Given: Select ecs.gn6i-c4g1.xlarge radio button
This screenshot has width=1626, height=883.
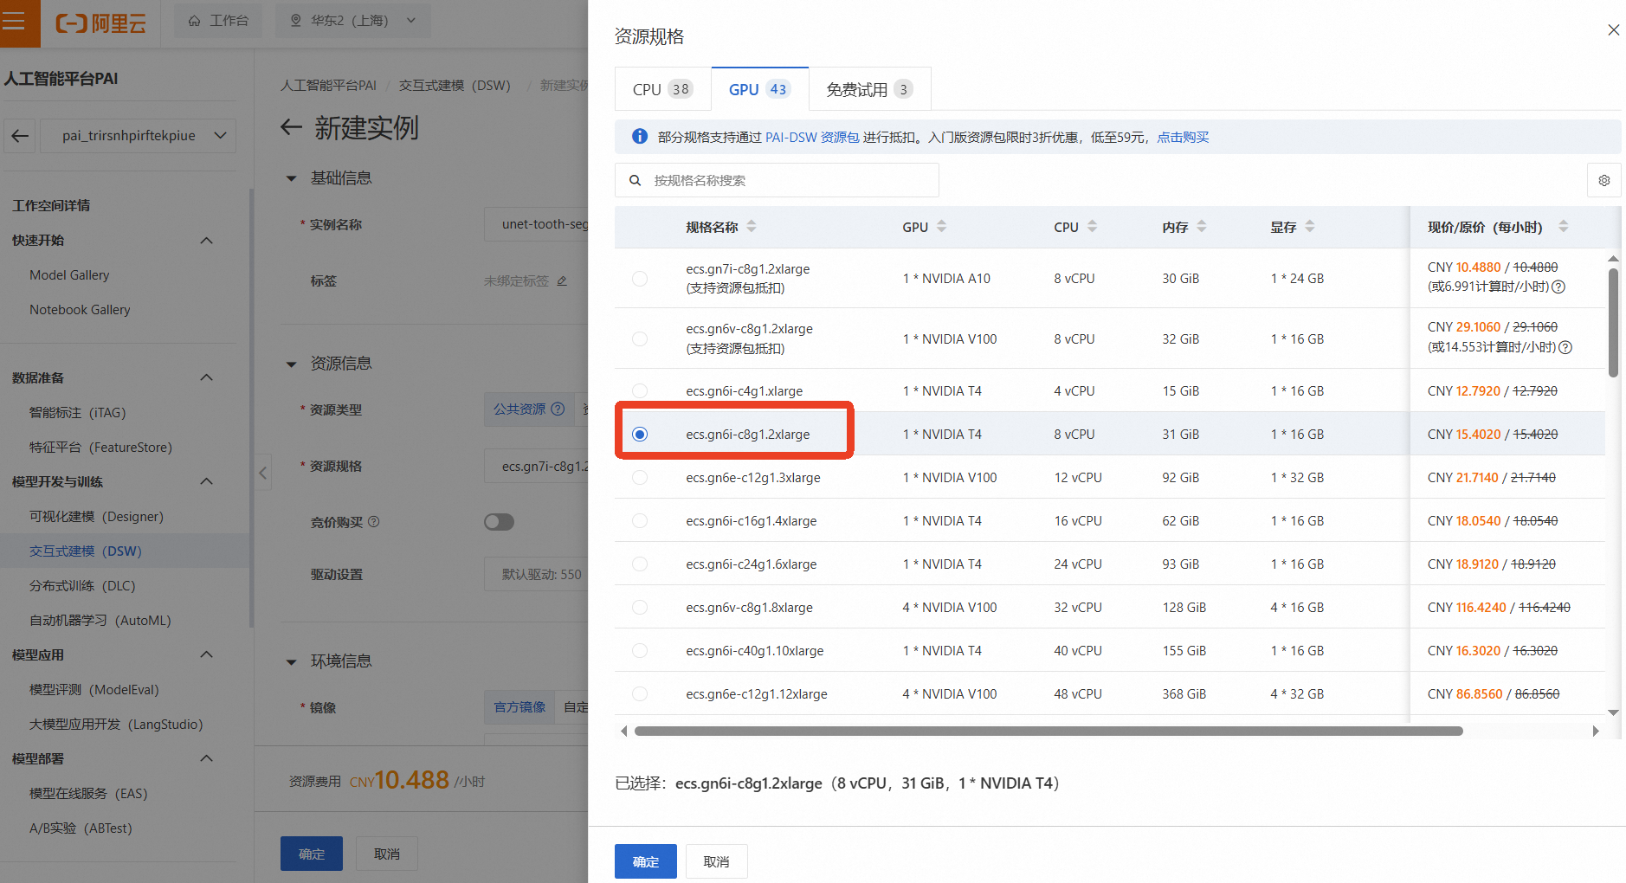Looking at the screenshot, I should (x=640, y=390).
